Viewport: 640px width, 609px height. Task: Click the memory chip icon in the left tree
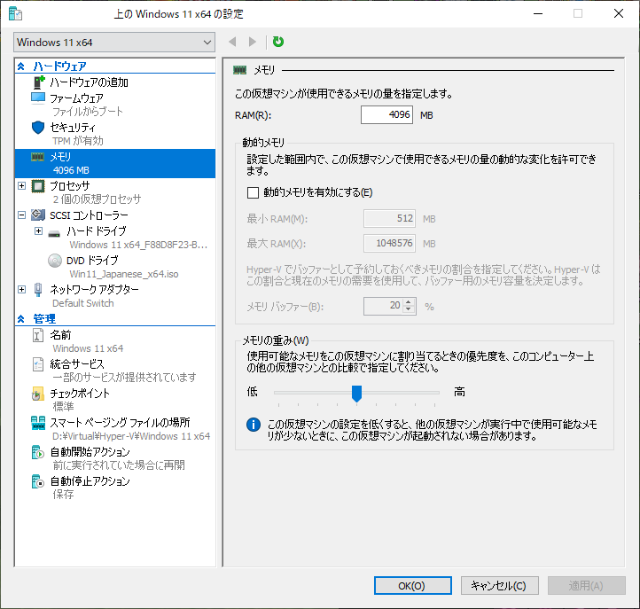coord(37,157)
